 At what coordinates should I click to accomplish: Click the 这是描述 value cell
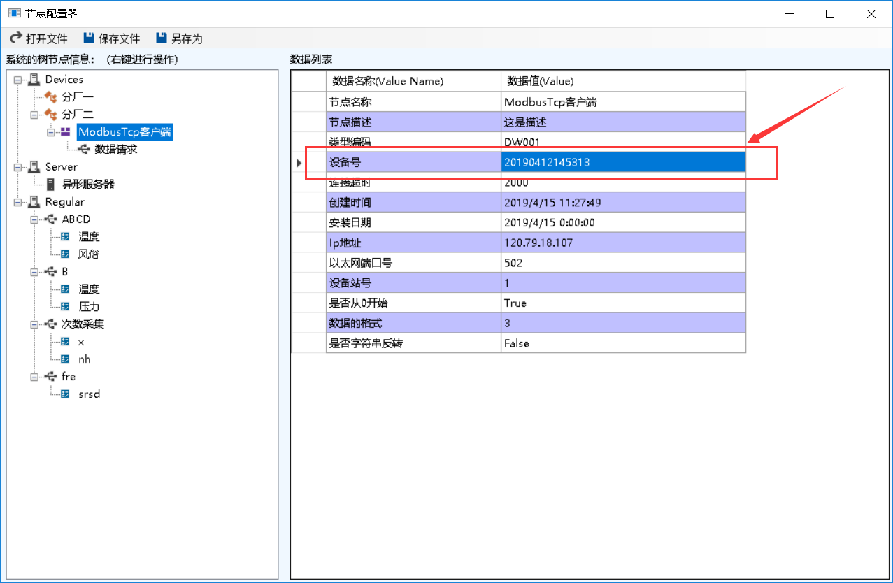point(623,122)
